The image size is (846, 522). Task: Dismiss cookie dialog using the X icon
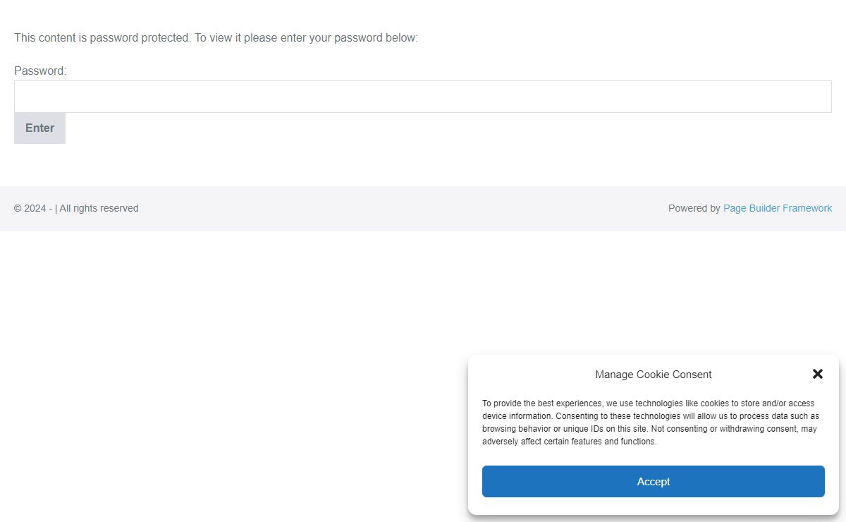tap(818, 374)
